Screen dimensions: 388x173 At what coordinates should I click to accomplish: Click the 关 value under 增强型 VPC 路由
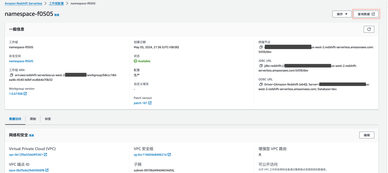(260, 155)
